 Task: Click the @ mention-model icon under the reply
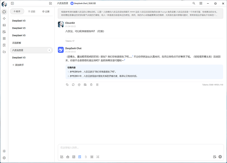(79, 85)
